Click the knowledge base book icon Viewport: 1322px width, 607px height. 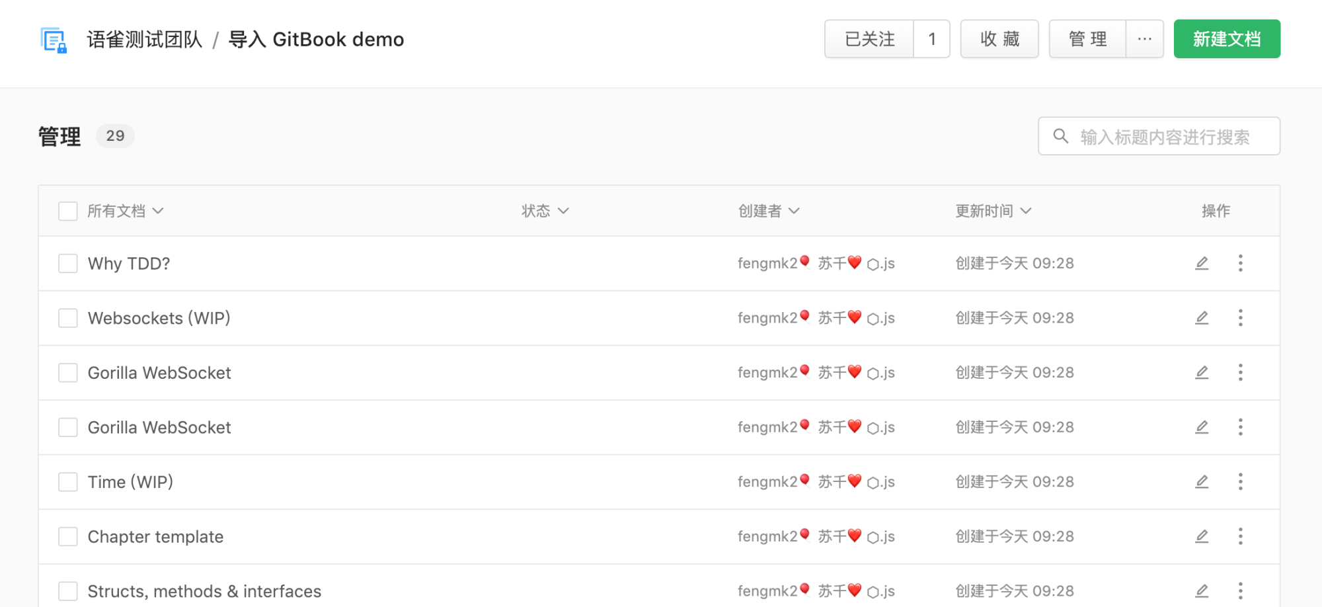[x=53, y=40]
